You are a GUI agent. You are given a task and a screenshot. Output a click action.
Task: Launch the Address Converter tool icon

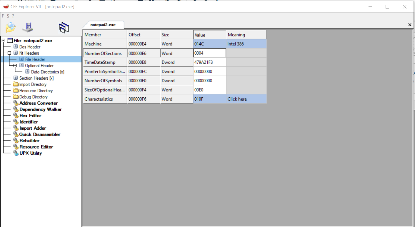[x=16, y=103]
